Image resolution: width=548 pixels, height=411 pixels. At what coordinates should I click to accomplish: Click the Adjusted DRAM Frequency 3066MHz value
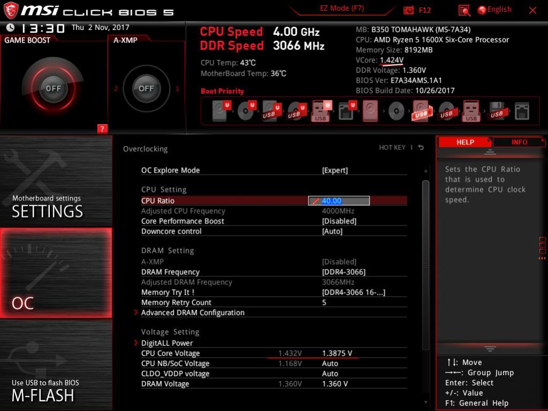tap(338, 282)
